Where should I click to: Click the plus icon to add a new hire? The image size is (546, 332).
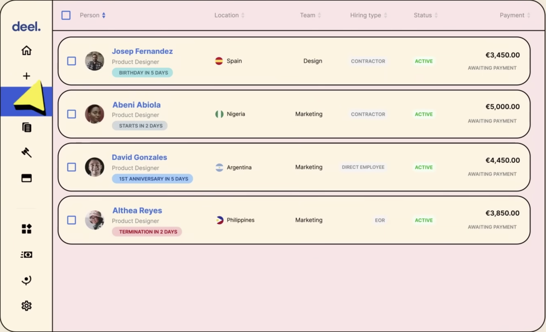[26, 76]
